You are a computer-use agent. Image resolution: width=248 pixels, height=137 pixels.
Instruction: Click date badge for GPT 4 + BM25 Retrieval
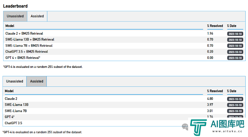[235, 58]
